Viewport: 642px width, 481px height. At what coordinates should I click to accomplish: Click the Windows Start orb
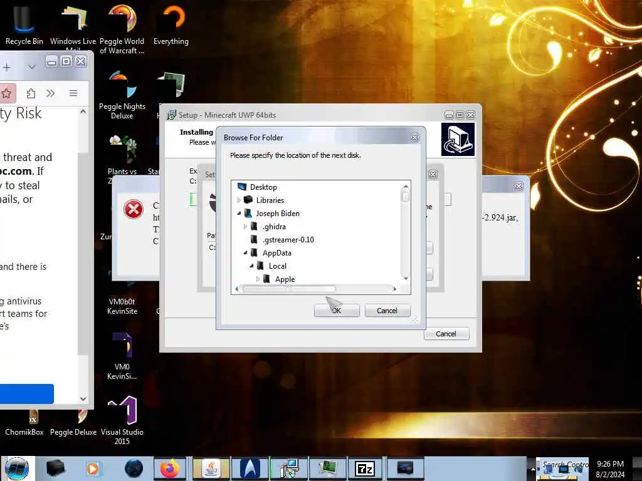tap(17, 468)
